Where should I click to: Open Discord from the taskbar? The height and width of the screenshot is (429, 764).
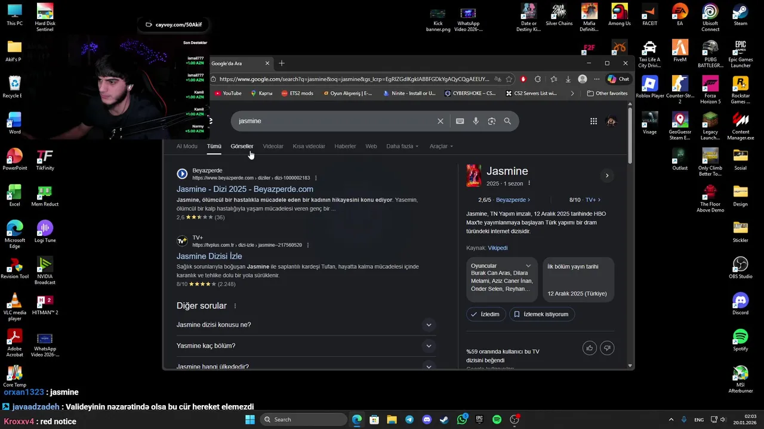point(427,419)
